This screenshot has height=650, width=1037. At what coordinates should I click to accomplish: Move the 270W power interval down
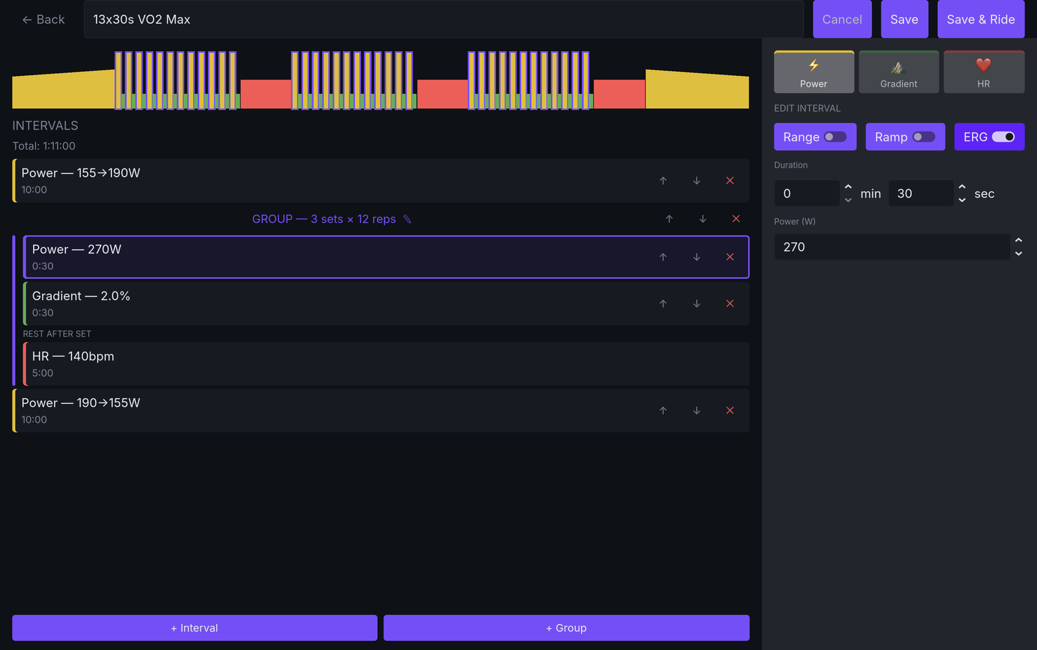(x=697, y=257)
